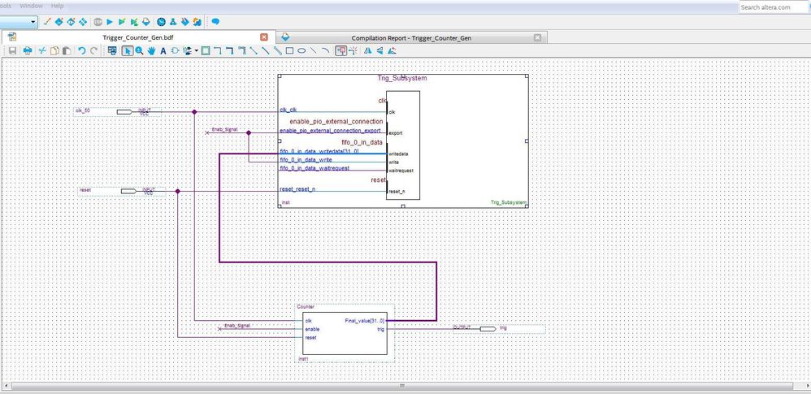Click the Undo arrow icon
The height and width of the screenshot is (394, 811).
pos(81,50)
